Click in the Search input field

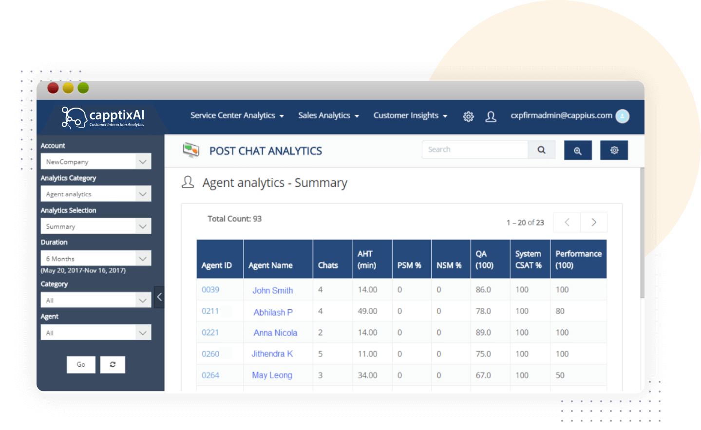pyautogui.click(x=475, y=150)
